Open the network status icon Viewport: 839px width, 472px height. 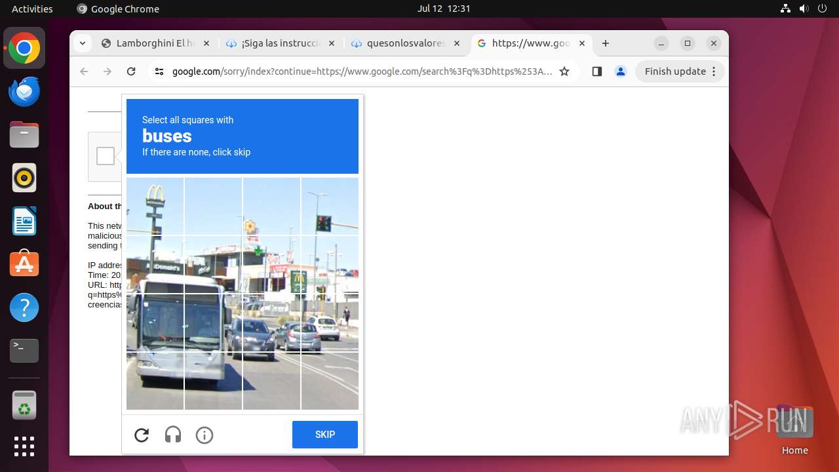(x=786, y=9)
